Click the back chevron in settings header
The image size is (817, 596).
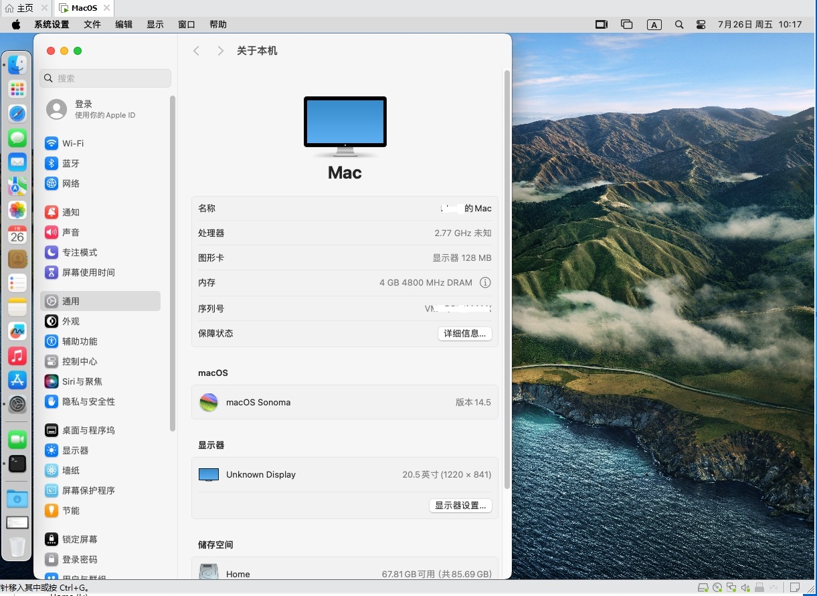[x=196, y=50]
